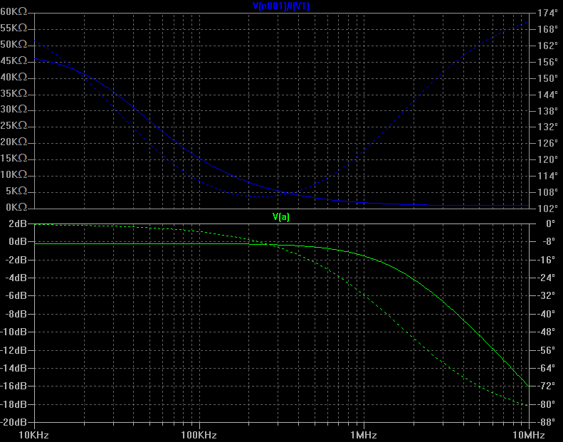Click the 40KΩ axis label
This screenshot has width=563, height=442.
[14, 77]
